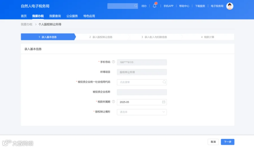
Task: Open the 手机APP link
Action: pyautogui.click(x=168, y=6)
